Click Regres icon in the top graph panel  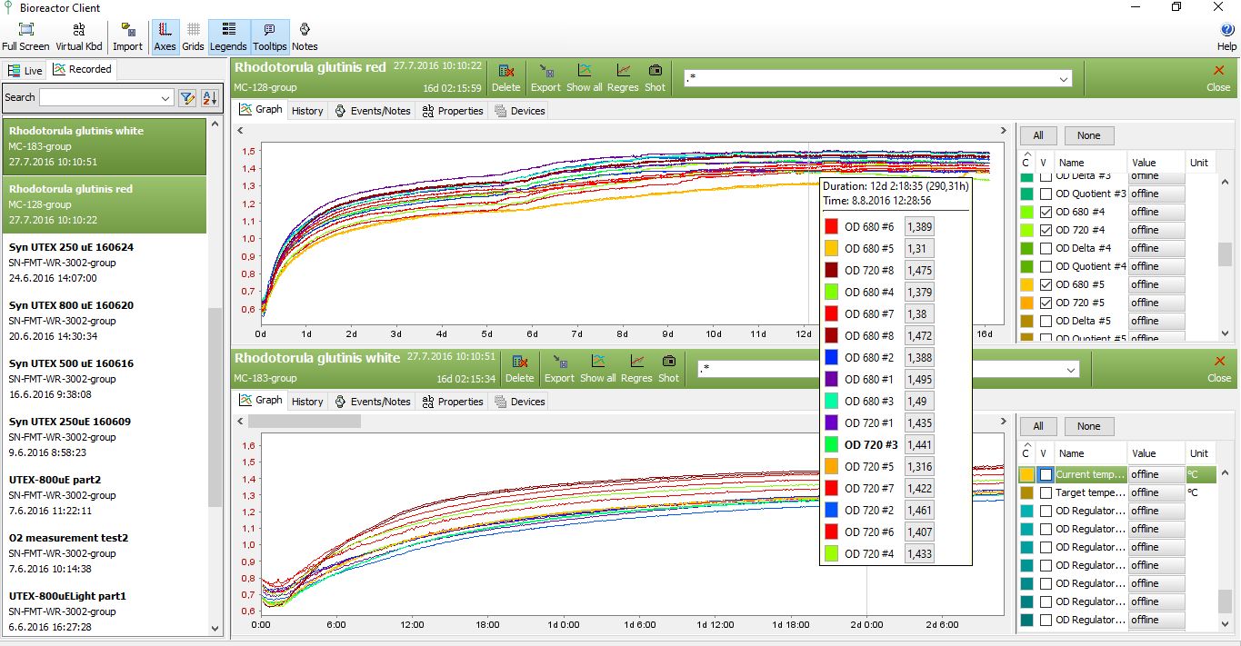point(623,78)
